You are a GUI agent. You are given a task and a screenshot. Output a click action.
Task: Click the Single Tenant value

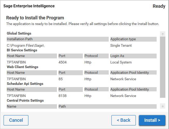click(x=121, y=46)
